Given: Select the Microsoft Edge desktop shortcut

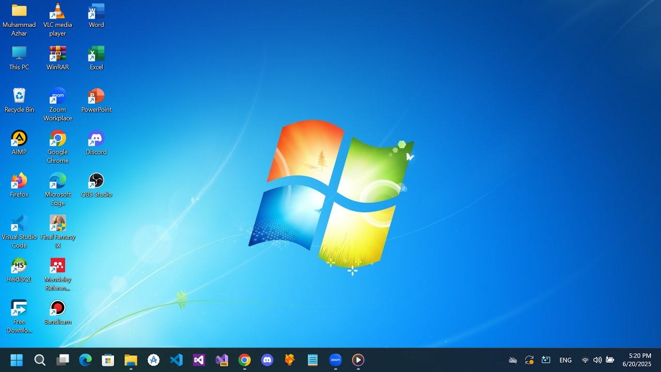Looking at the screenshot, I should (x=57, y=189).
